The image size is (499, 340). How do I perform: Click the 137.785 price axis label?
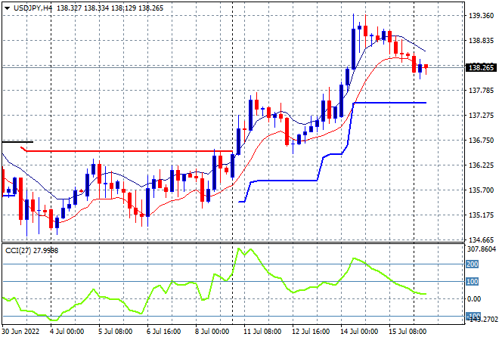[481, 91]
